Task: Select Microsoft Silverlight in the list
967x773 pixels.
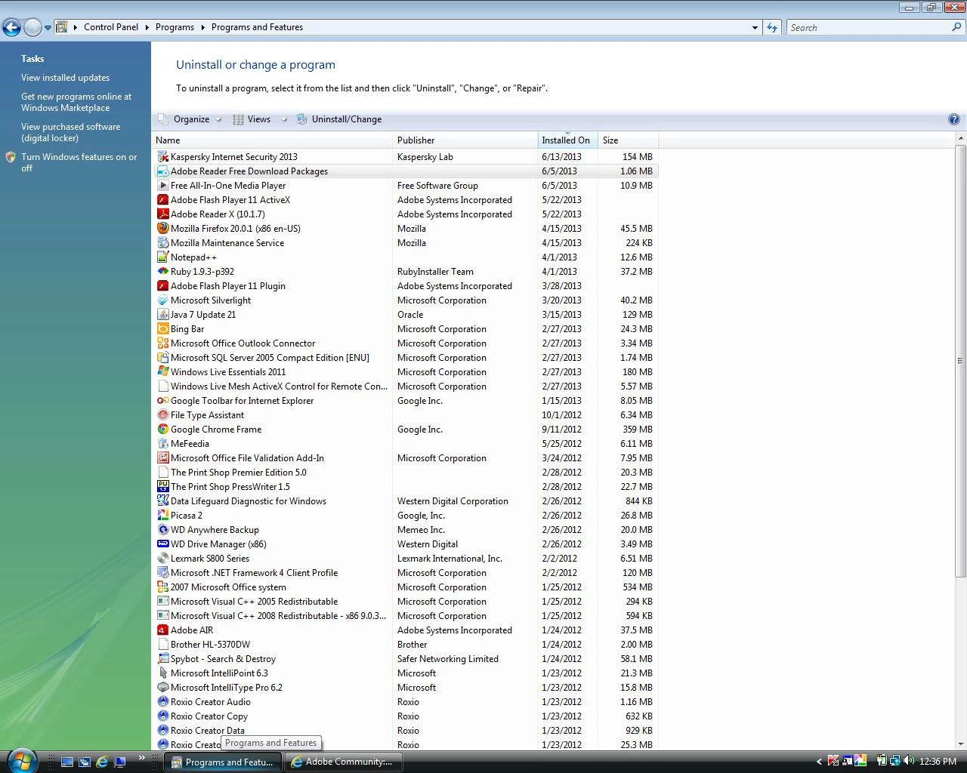Action: pos(406,300)
